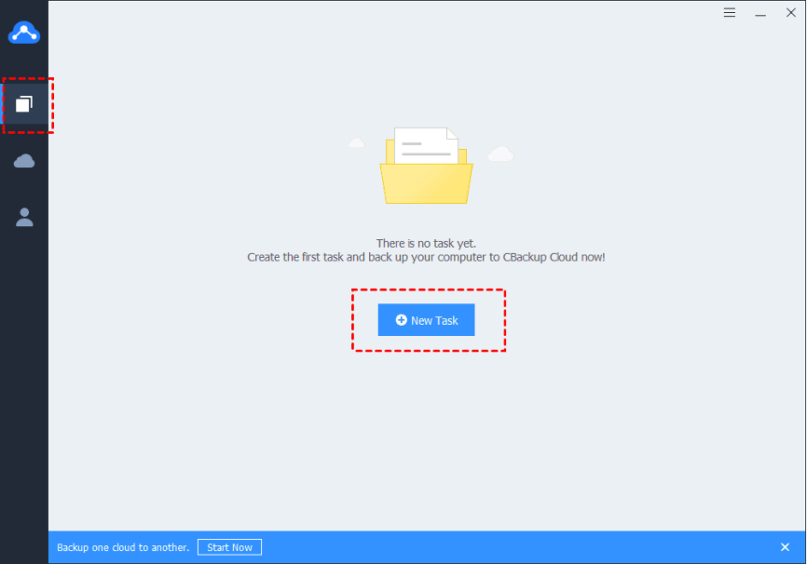
Task: Open the hamburger menu in title bar
Action: coord(730,13)
